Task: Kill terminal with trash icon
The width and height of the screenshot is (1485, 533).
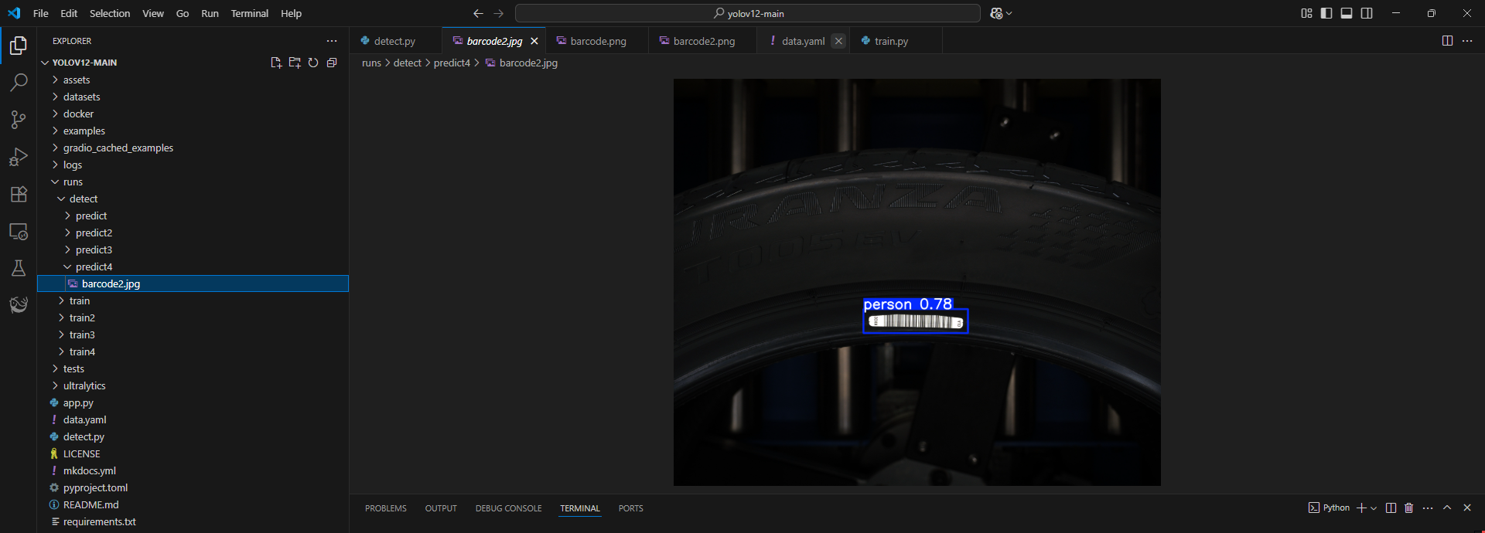Action: click(x=1408, y=508)
